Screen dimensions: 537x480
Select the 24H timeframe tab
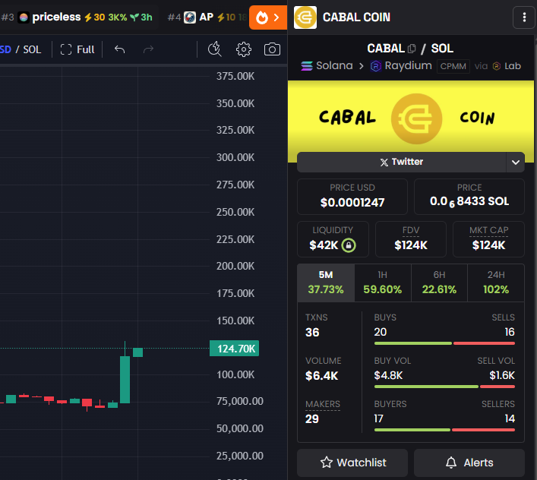[495, 283]
